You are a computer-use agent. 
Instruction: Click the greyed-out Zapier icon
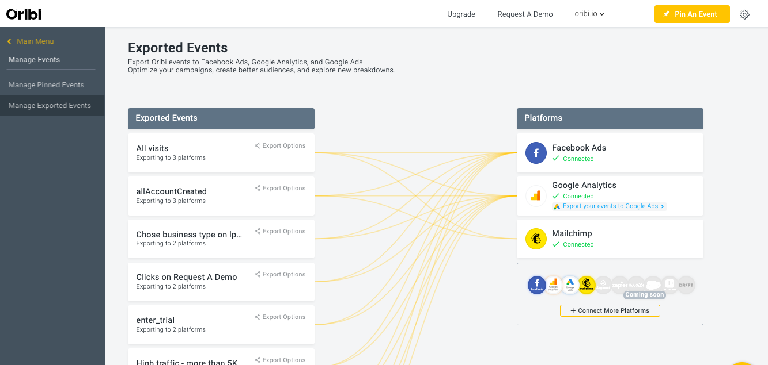coord(620,285)
